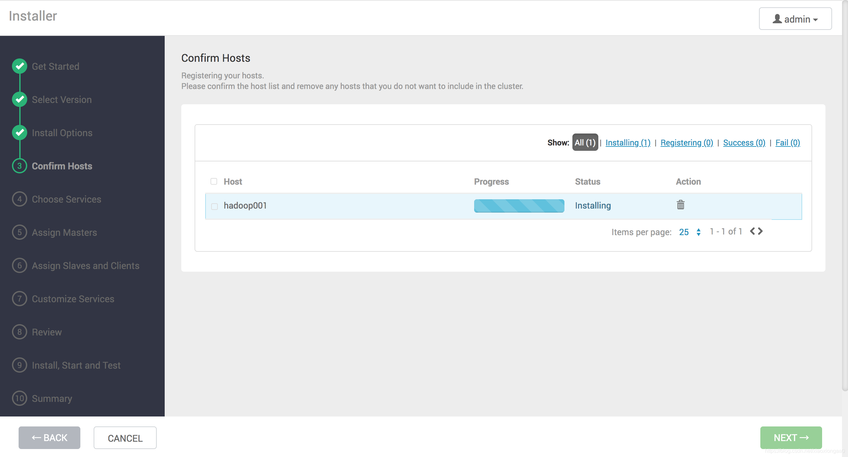Click the trash icon for hadoop001
The height and width of the screenshot is (457, 848).
(x=680, y=205)
